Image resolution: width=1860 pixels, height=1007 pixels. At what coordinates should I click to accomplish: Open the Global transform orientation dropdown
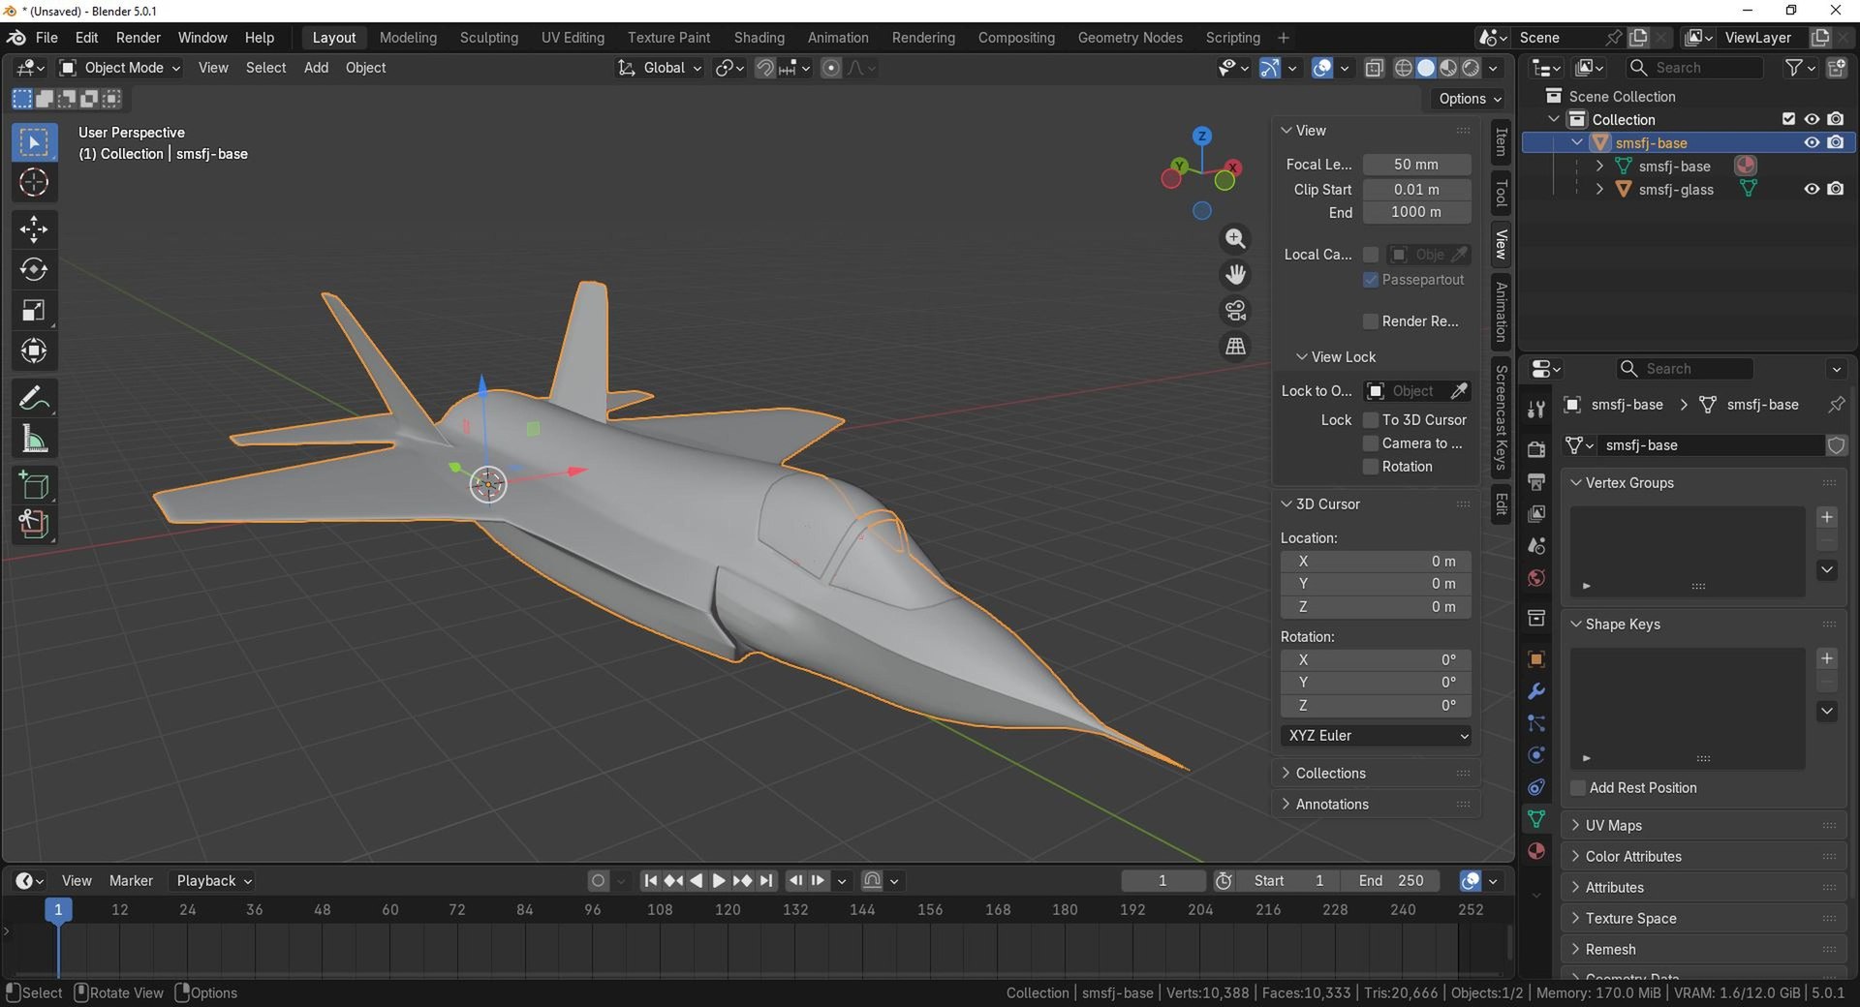click(x=660, y=68)
